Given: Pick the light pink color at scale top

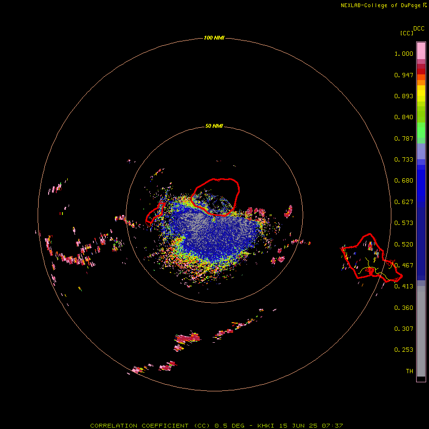Looking at the screenshot, I should 421,51.
